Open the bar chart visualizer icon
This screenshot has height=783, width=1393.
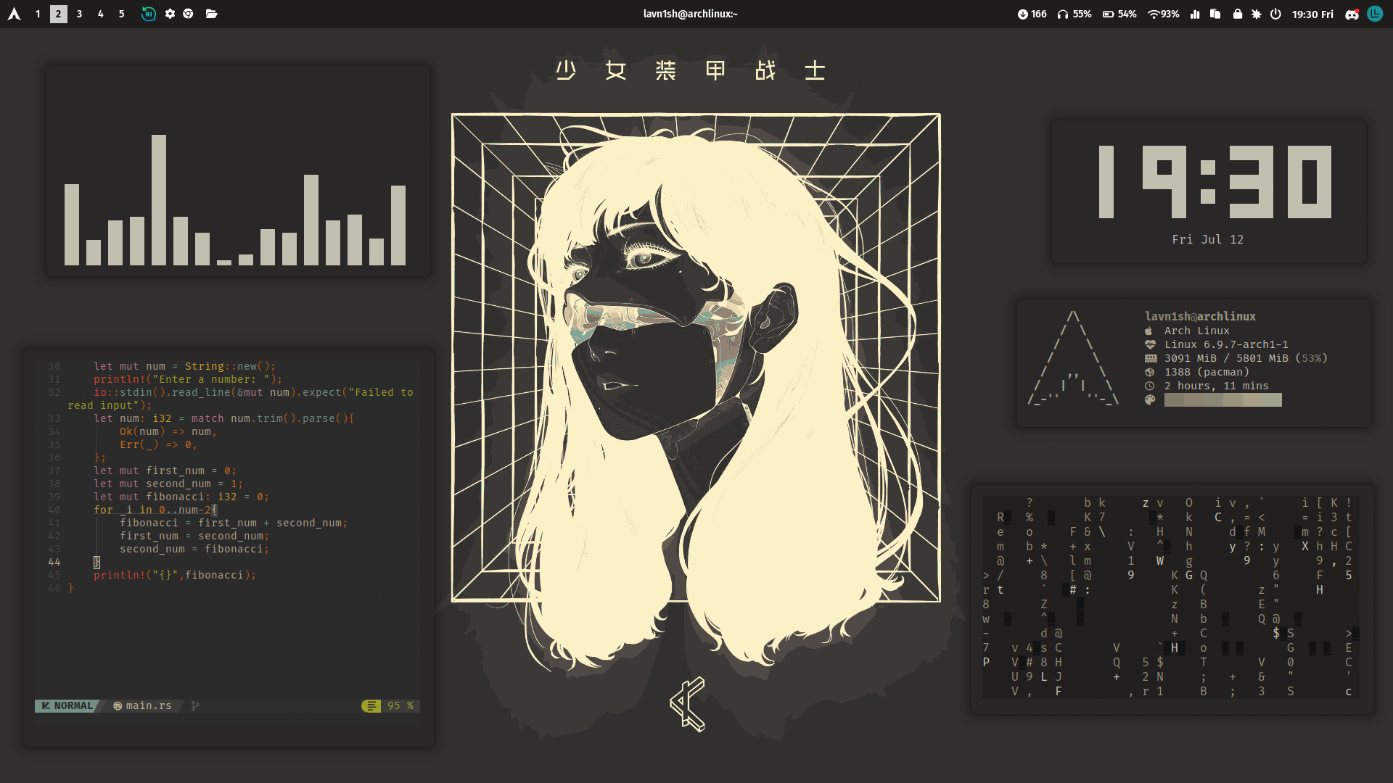[1195, 14]
